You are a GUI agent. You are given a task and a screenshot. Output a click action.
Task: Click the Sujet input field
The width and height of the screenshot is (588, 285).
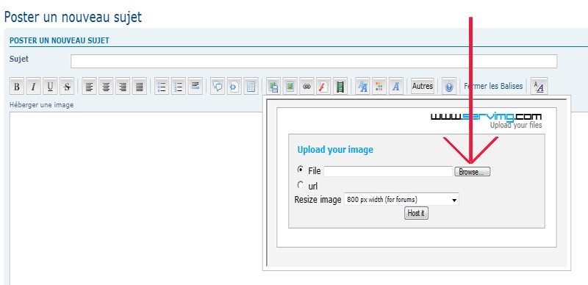[x=314, y=61]
